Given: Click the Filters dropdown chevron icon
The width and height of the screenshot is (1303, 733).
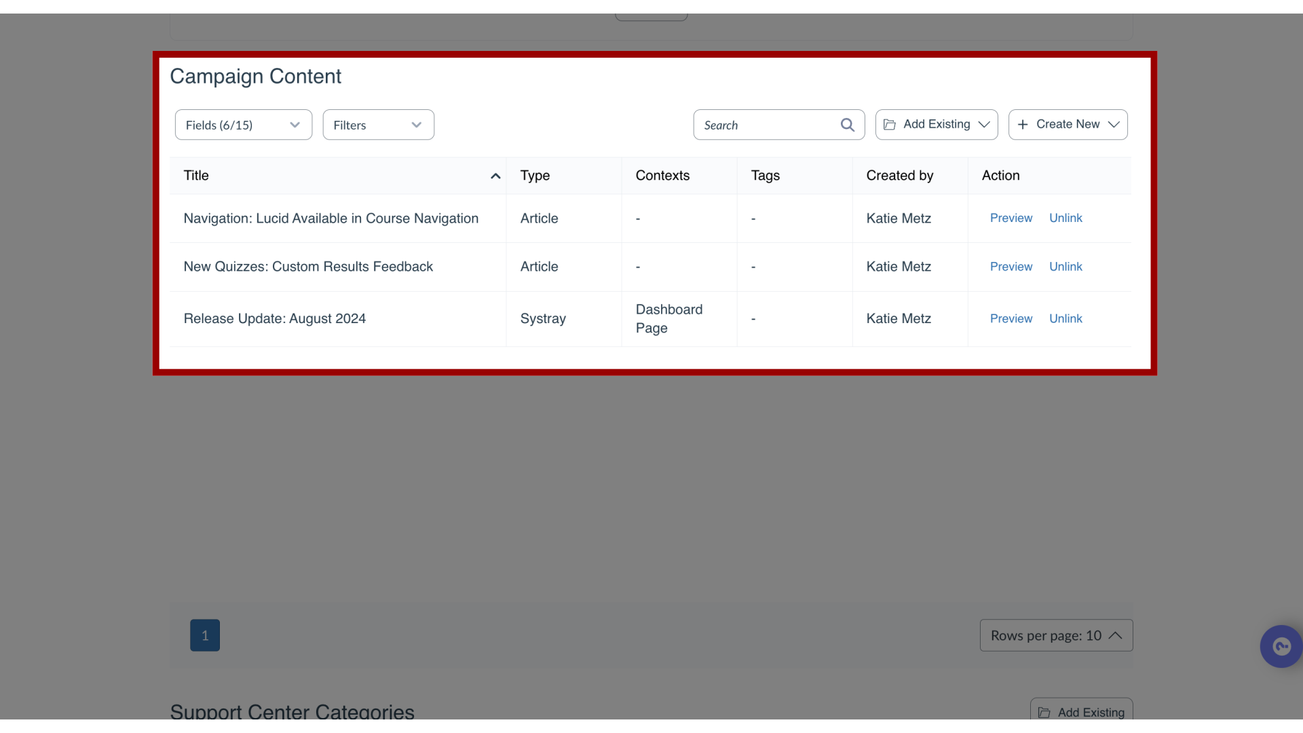Looking at the screenshot, I should [416, 124].
